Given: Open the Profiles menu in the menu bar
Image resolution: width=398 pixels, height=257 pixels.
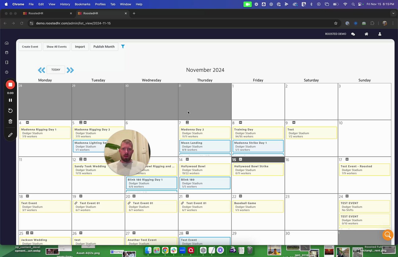Looking at the screenshot, I should (100, 4).
